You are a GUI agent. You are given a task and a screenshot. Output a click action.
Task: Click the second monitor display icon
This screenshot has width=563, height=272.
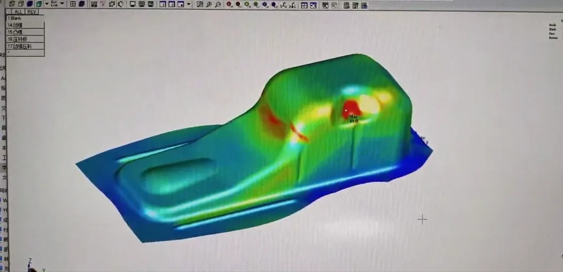point(142,4)
